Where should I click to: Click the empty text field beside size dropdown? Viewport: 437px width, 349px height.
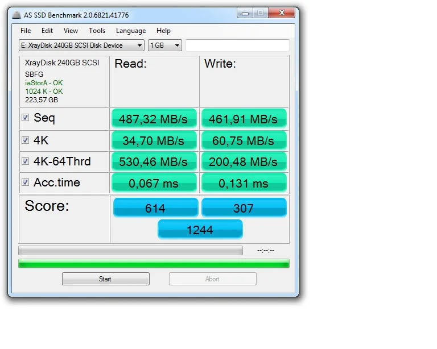click(237, 45)
